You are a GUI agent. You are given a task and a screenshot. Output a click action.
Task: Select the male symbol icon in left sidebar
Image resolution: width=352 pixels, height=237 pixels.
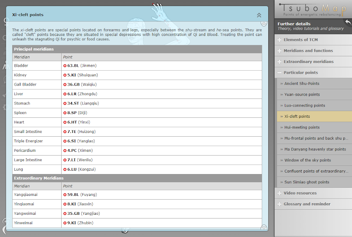click(5, 37)
